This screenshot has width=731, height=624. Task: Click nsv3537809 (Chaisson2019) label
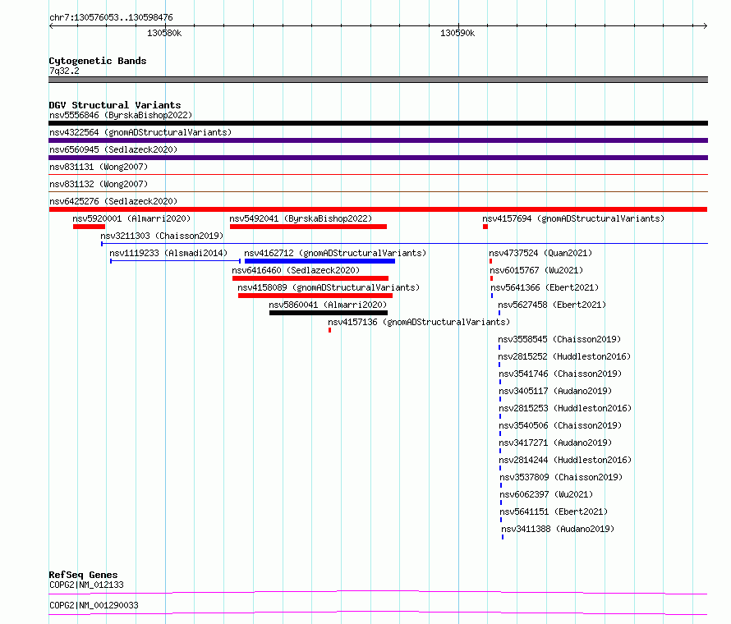[x=561, y=477]
